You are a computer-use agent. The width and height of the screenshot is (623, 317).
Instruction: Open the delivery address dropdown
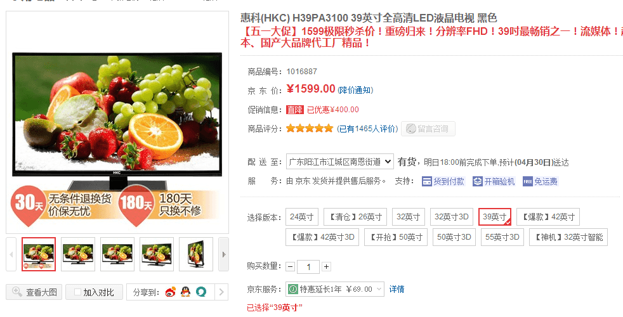click(x=339, y=162)
